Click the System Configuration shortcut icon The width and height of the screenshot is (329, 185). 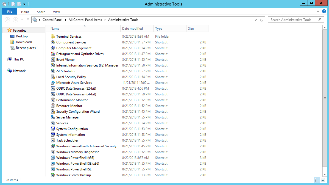(53, 129)
